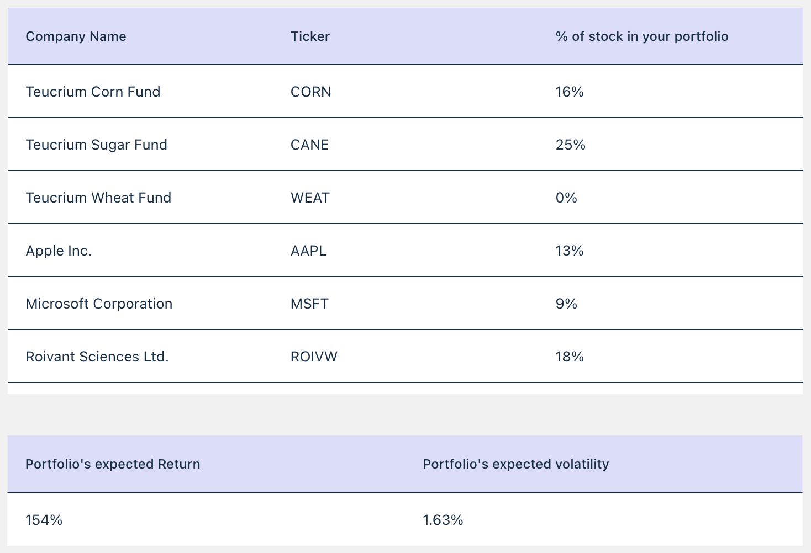
Task: Select the Microsoft Corporation cell
Action: (99, 304)
